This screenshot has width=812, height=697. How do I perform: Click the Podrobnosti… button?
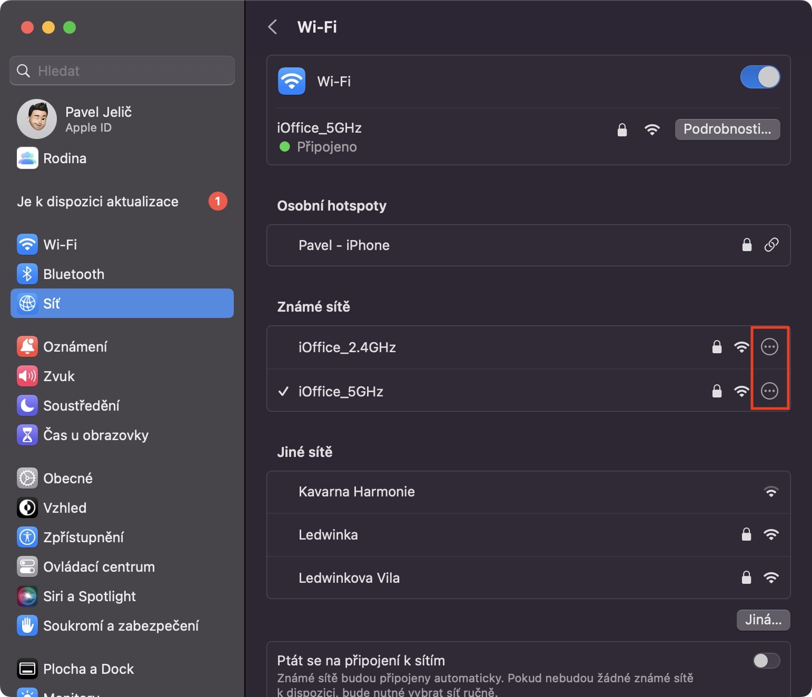(727, 130)
